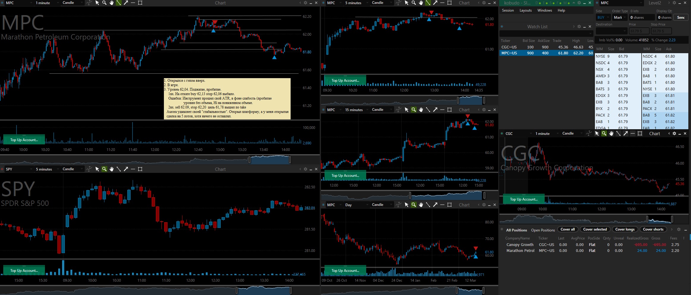Choose rectangle tool in CGC chart
691x295 pixels.
[x=640, y=133]
